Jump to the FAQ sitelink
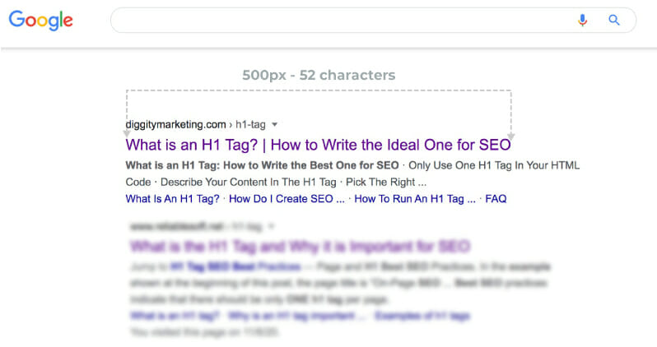The height and width of the screenshot is (347, 657). tap(496, 199)
